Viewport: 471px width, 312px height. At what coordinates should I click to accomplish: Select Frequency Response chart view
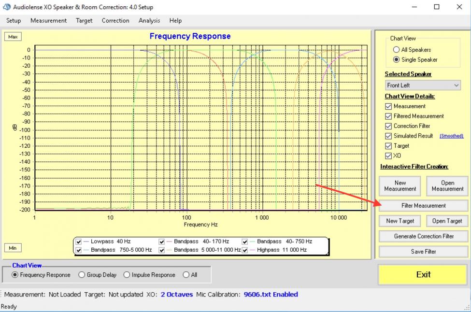tap(14, 275)
